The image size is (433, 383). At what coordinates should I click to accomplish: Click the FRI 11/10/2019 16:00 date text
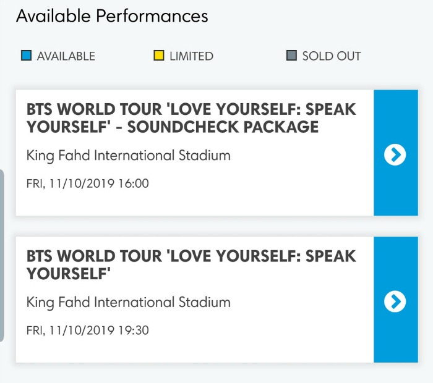coord(88,183)
